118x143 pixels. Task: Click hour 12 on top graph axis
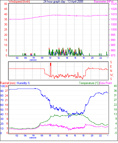click(58, 58)
